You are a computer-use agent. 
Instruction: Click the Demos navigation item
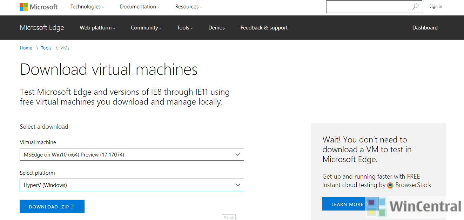(x=216, y=28)
